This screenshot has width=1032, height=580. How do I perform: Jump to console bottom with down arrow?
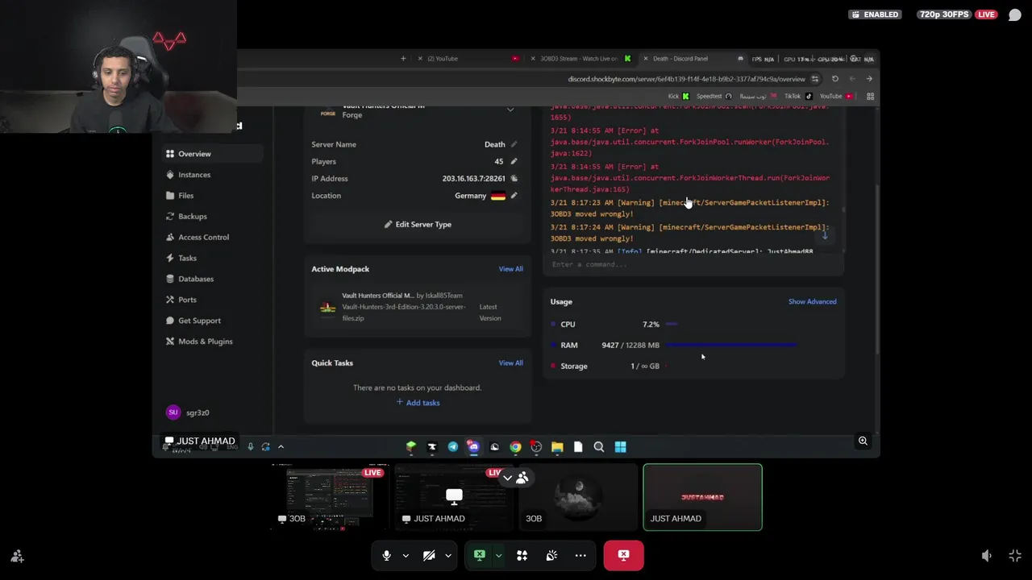point(824,235)
